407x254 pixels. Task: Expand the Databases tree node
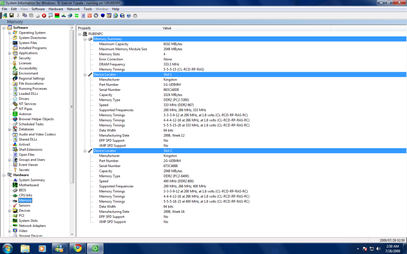[10, 129]
